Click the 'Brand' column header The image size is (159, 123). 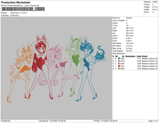145,56
